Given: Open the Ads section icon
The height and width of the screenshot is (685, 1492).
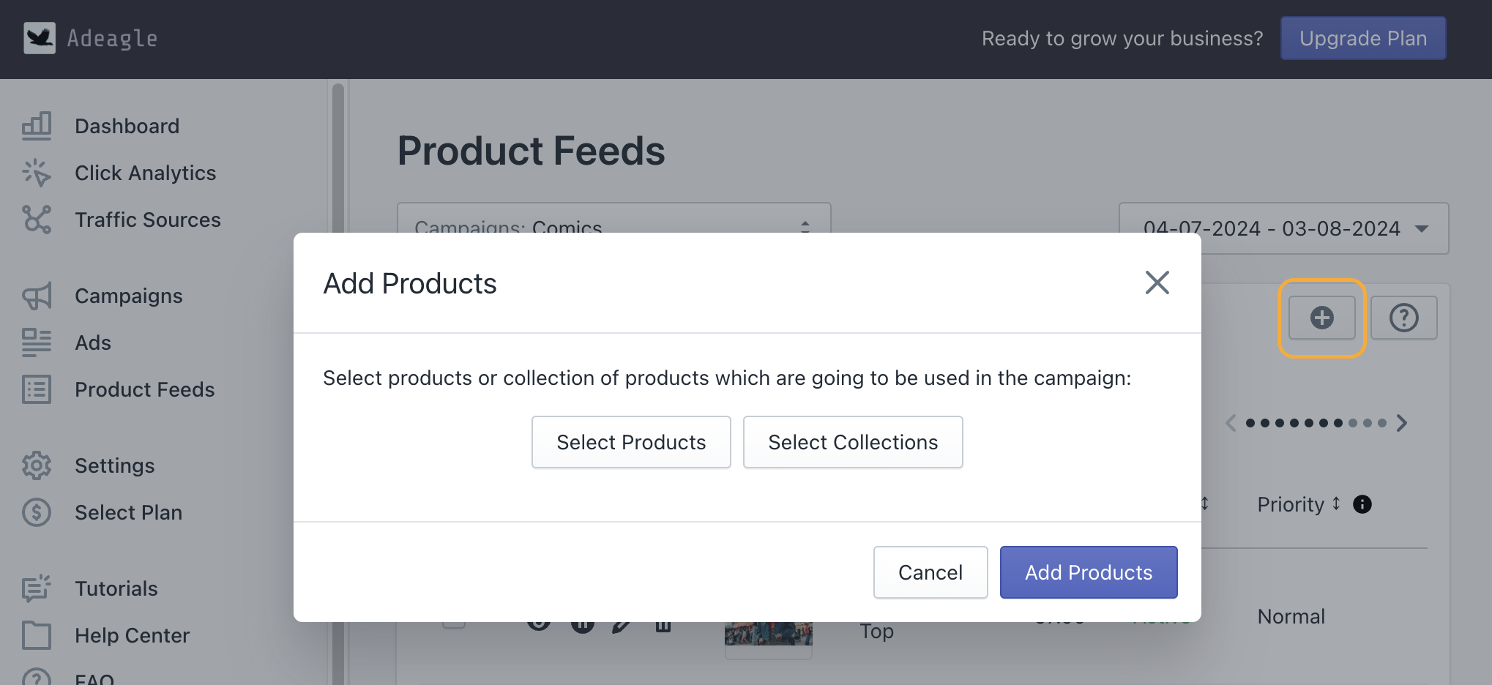Looking at the screenshot, I should [37, 342].
